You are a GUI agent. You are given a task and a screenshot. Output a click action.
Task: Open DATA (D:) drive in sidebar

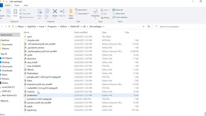click(x=6, y=91)
